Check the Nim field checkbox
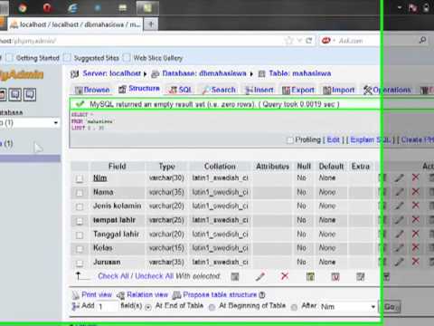This screenshot has width=434, height=326. [80, 178]
